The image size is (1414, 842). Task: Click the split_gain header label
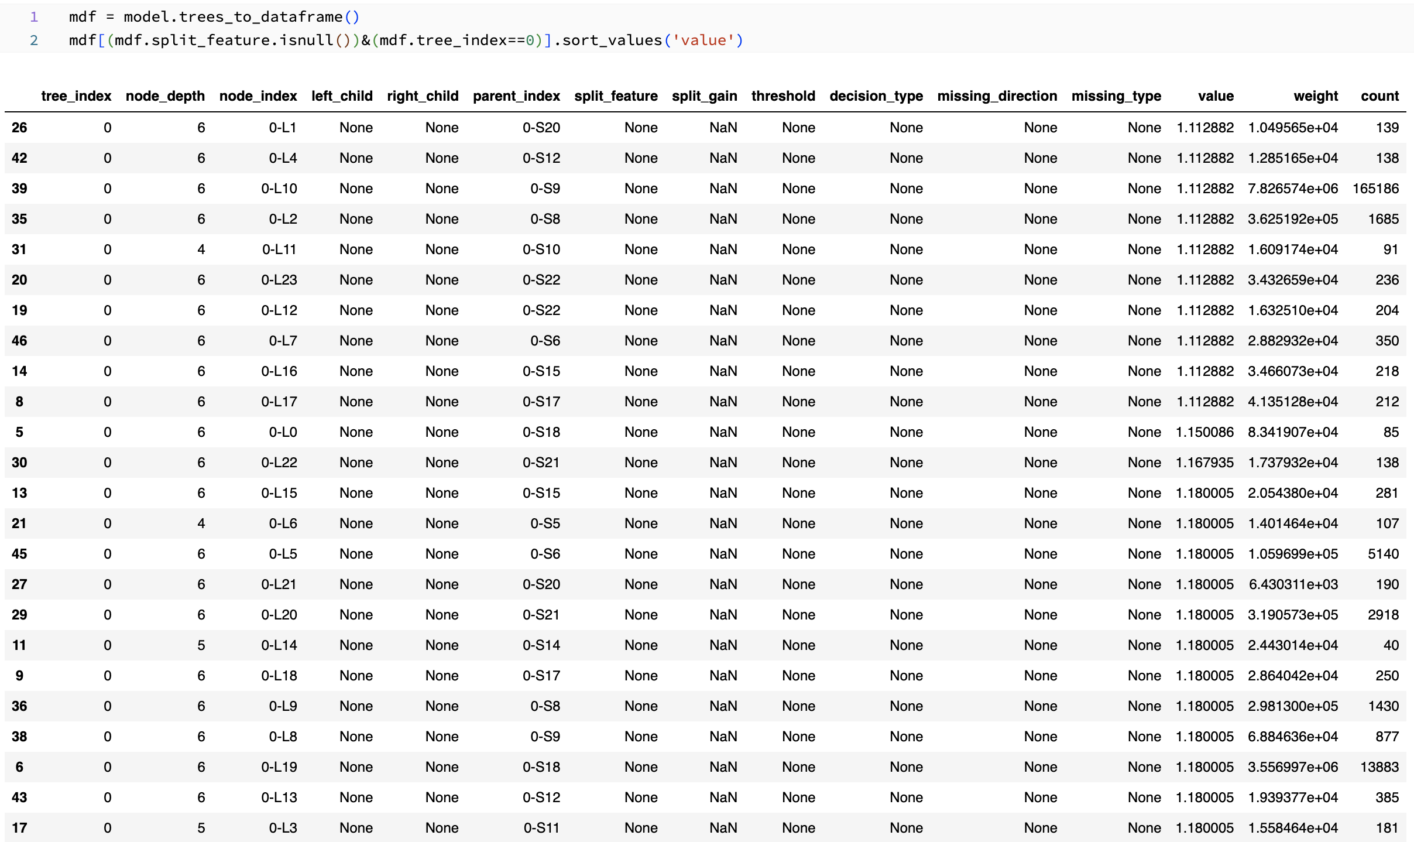(x=704, y=95)
